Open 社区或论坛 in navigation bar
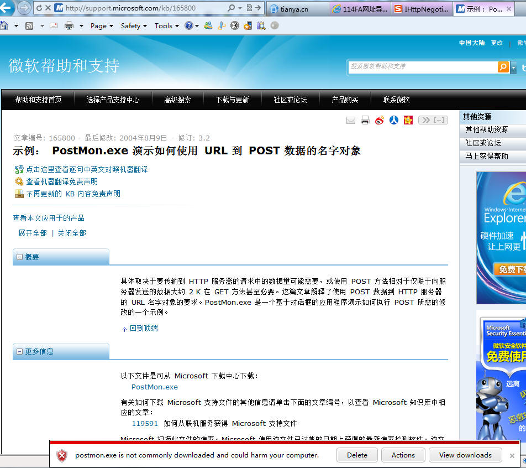 (291, 100)
